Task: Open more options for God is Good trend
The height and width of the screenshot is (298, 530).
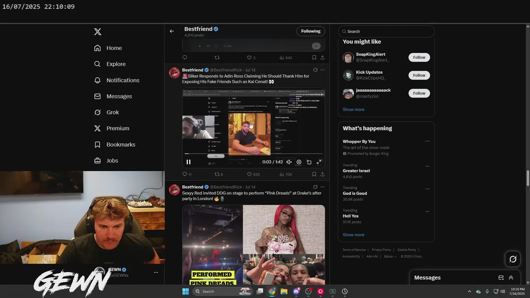Action: tap(427, 189)
